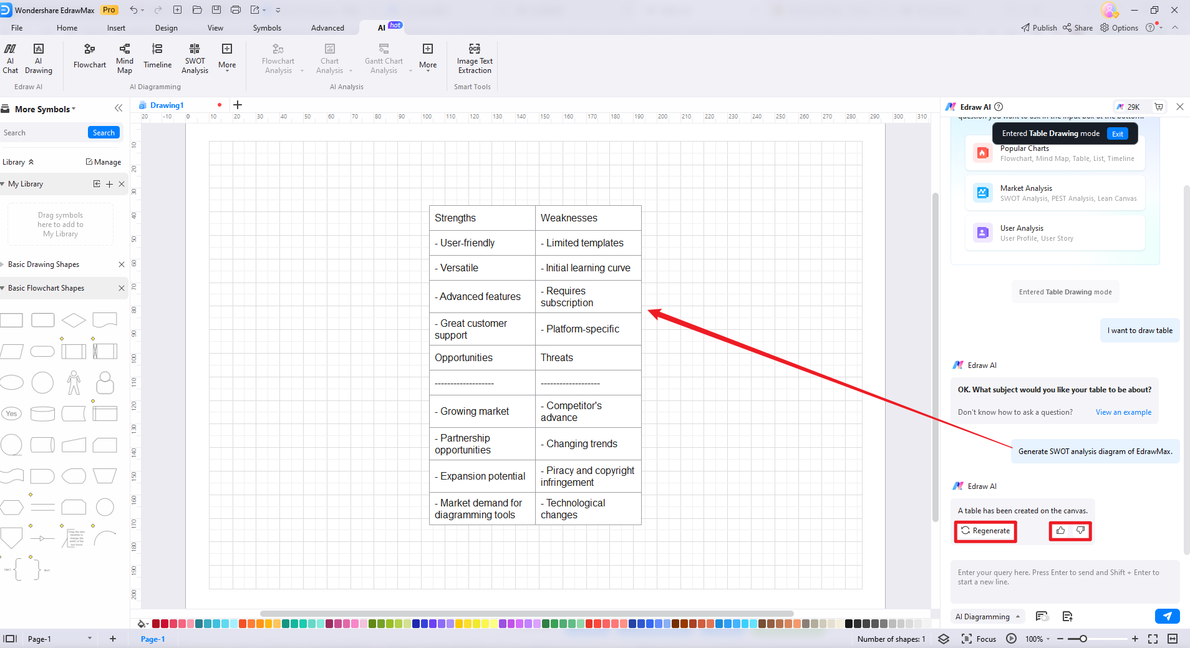Expand the Basic Drawing Shapes section
This screenshot has width=1190, height=648.
click(2, 264)
